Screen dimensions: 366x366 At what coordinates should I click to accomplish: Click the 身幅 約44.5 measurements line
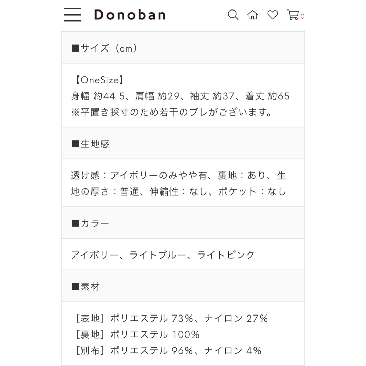point(180,96)
